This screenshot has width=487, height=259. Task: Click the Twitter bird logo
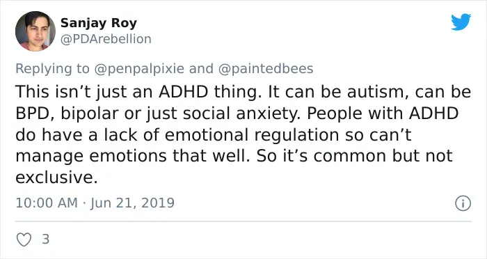(x=461, y=22)
